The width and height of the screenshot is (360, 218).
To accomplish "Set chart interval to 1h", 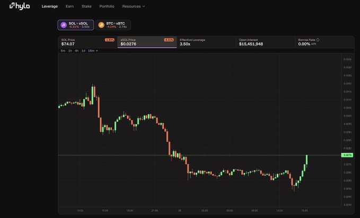I will tap(70, 50).
